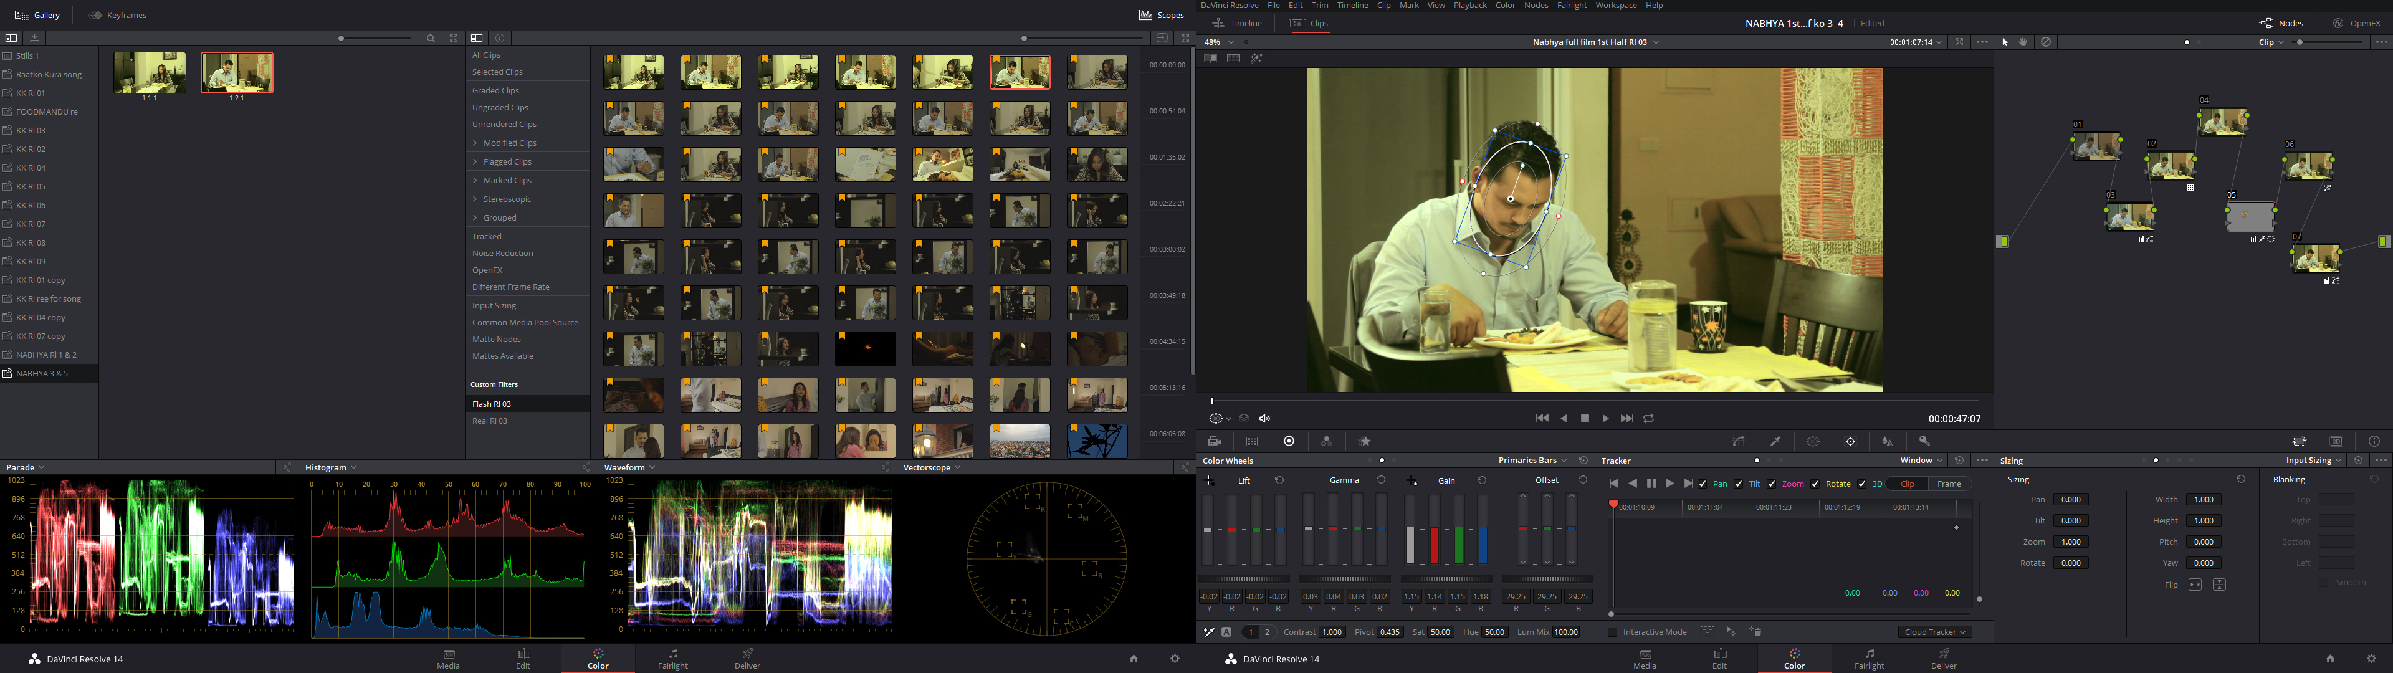
Task: Expand the Flagged Clips filter
Action: pyautogui.click(x=475, y=162)
